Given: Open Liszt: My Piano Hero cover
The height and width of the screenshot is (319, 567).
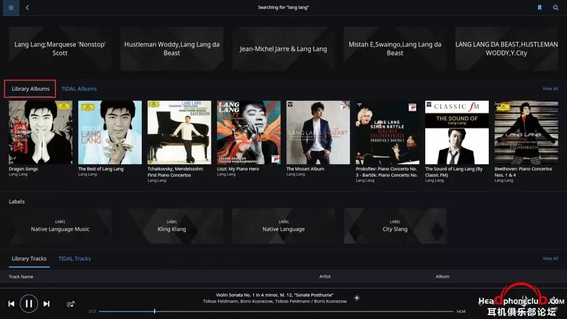Looking at the screenshot, I should tap(249, 132).
